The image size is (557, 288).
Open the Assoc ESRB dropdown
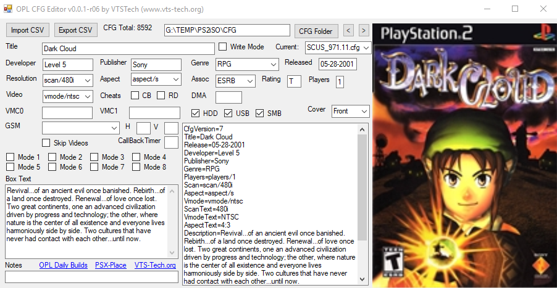[235, 81]
